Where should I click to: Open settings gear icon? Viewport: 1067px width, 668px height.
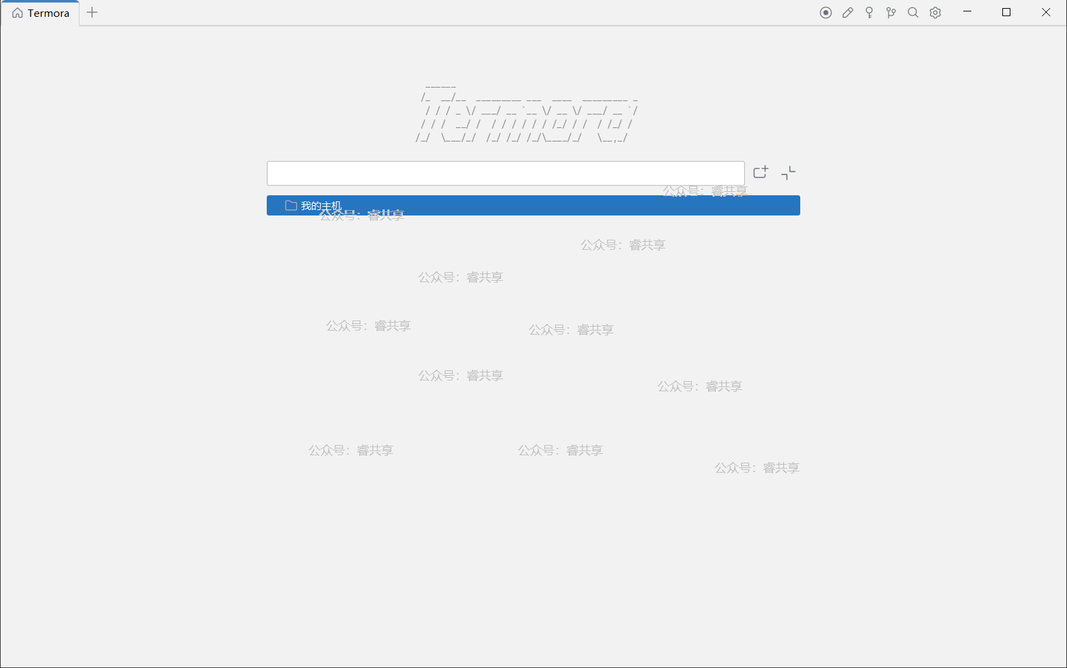click(936, 13)
